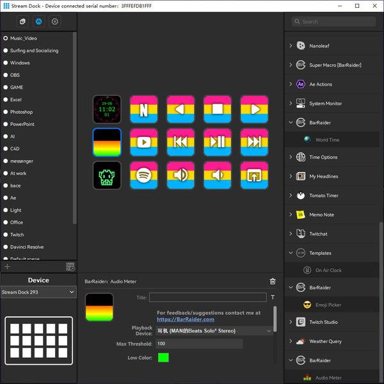Open settings gear in top toolbar
Viewport: 384px width, 384px height.
pyautogui.click(x=54, y=22)
